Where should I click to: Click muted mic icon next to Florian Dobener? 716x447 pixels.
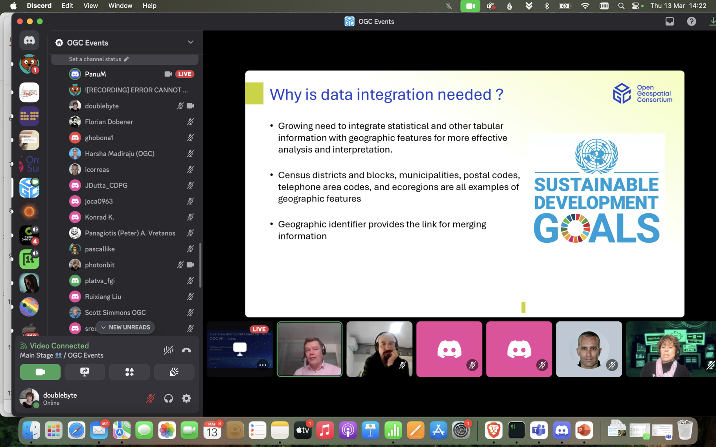[x=190, y=122]
